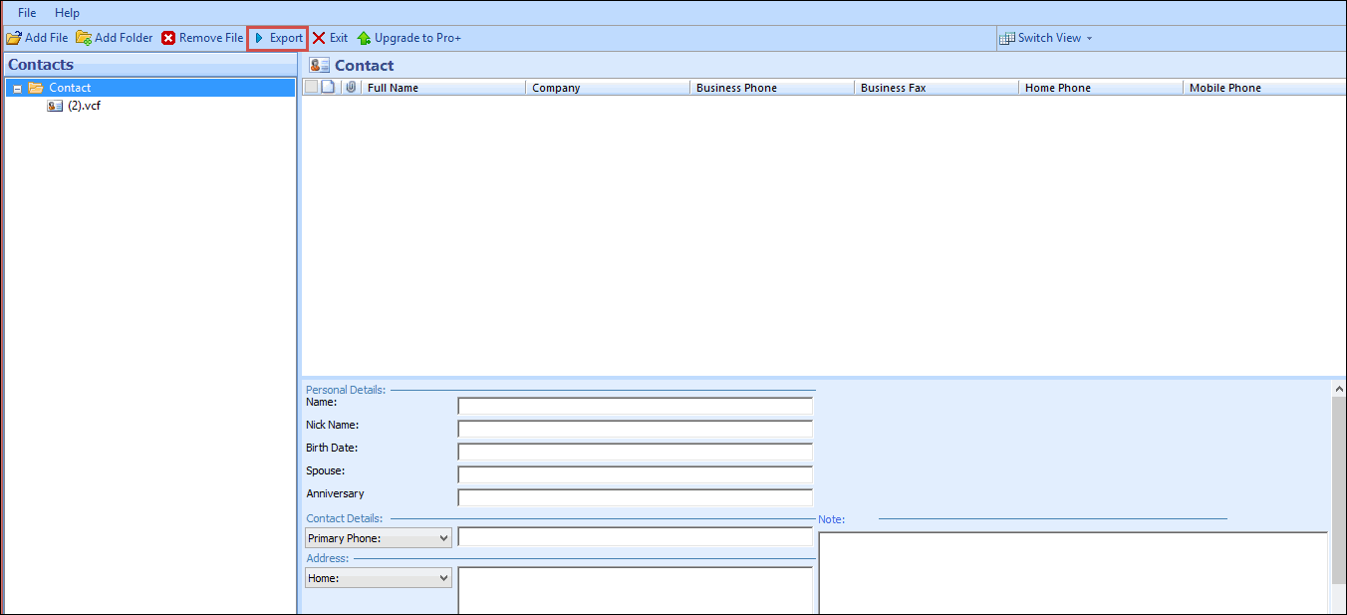Open the Help menu
1347x615 pixels.
pos(68,13)
